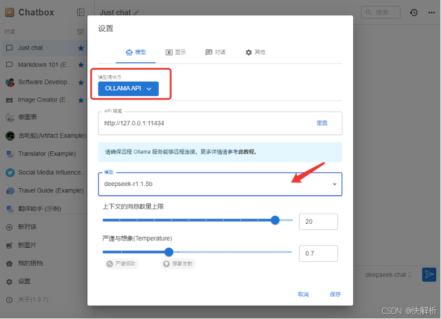The image size is (441, 319).
Task: Unstar the Image Creator conversation
Action: pos(81,100)
